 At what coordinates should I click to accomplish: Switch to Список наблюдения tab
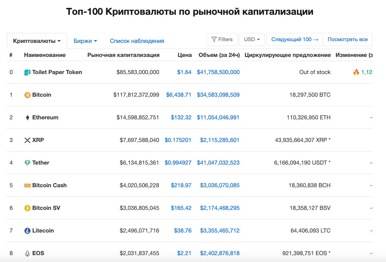click(x=137, y=41)
